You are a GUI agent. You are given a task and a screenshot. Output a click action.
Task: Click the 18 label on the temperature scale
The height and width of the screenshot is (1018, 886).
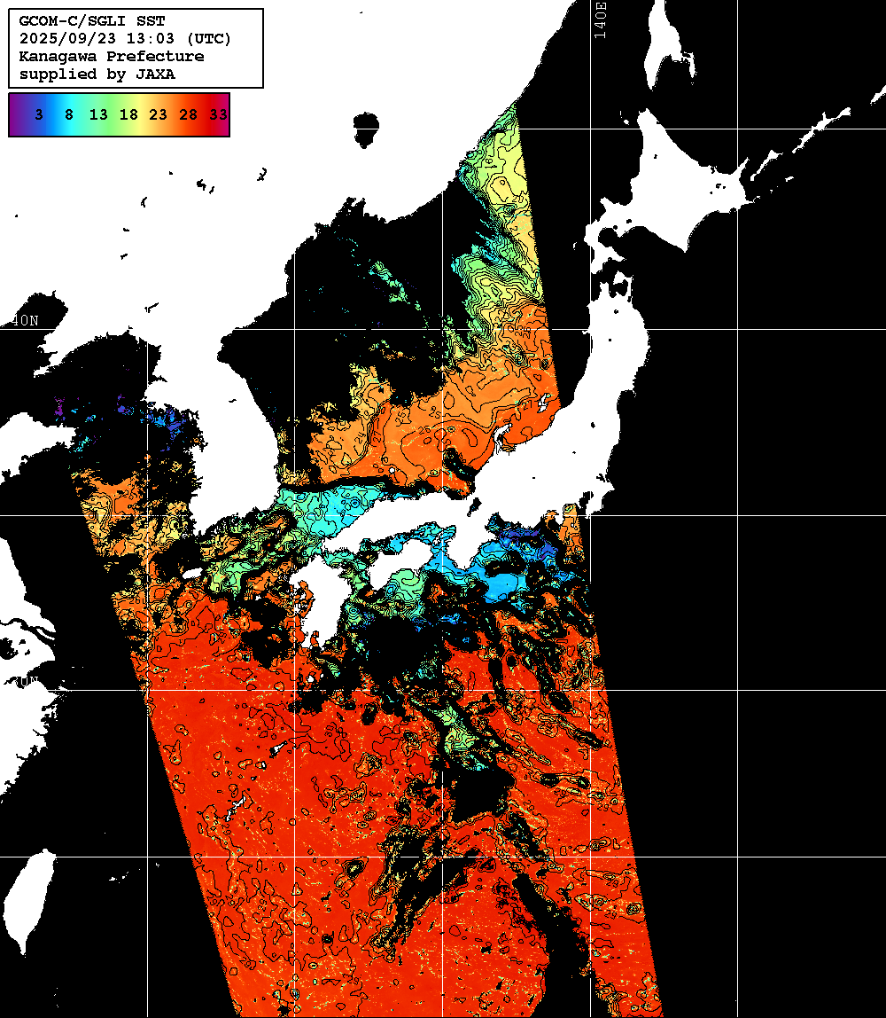click(x=128, y=114)
